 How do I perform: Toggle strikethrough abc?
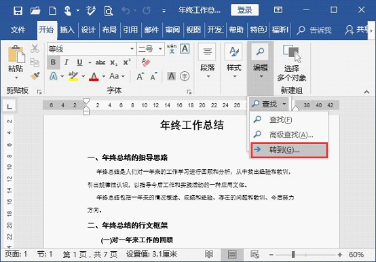[x=100, y=62]
